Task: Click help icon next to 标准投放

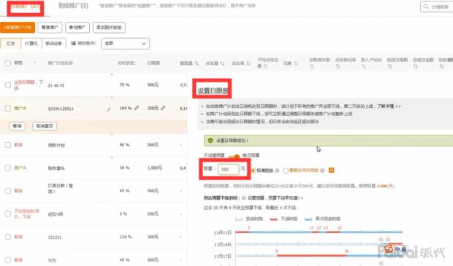Action: coord(278,171)
